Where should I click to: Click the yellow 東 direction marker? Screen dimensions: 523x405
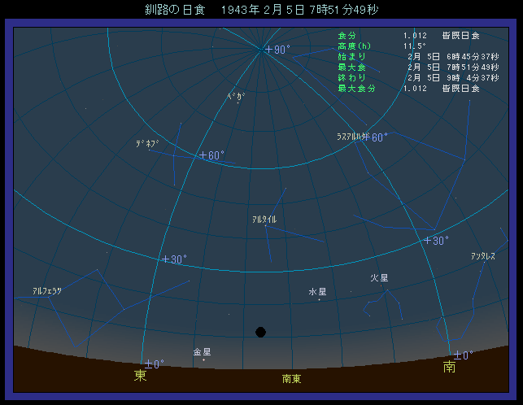pos(140,376)
